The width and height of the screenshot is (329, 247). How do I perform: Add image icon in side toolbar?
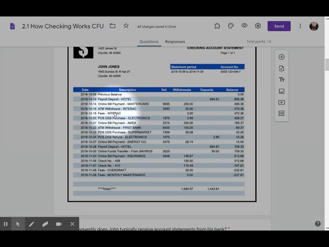point(282,91)
